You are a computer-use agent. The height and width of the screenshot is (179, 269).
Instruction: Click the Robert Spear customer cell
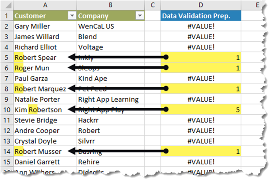[35, 57]
